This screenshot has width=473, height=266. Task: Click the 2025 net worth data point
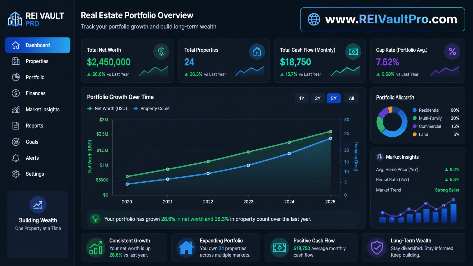coord(330,131)
